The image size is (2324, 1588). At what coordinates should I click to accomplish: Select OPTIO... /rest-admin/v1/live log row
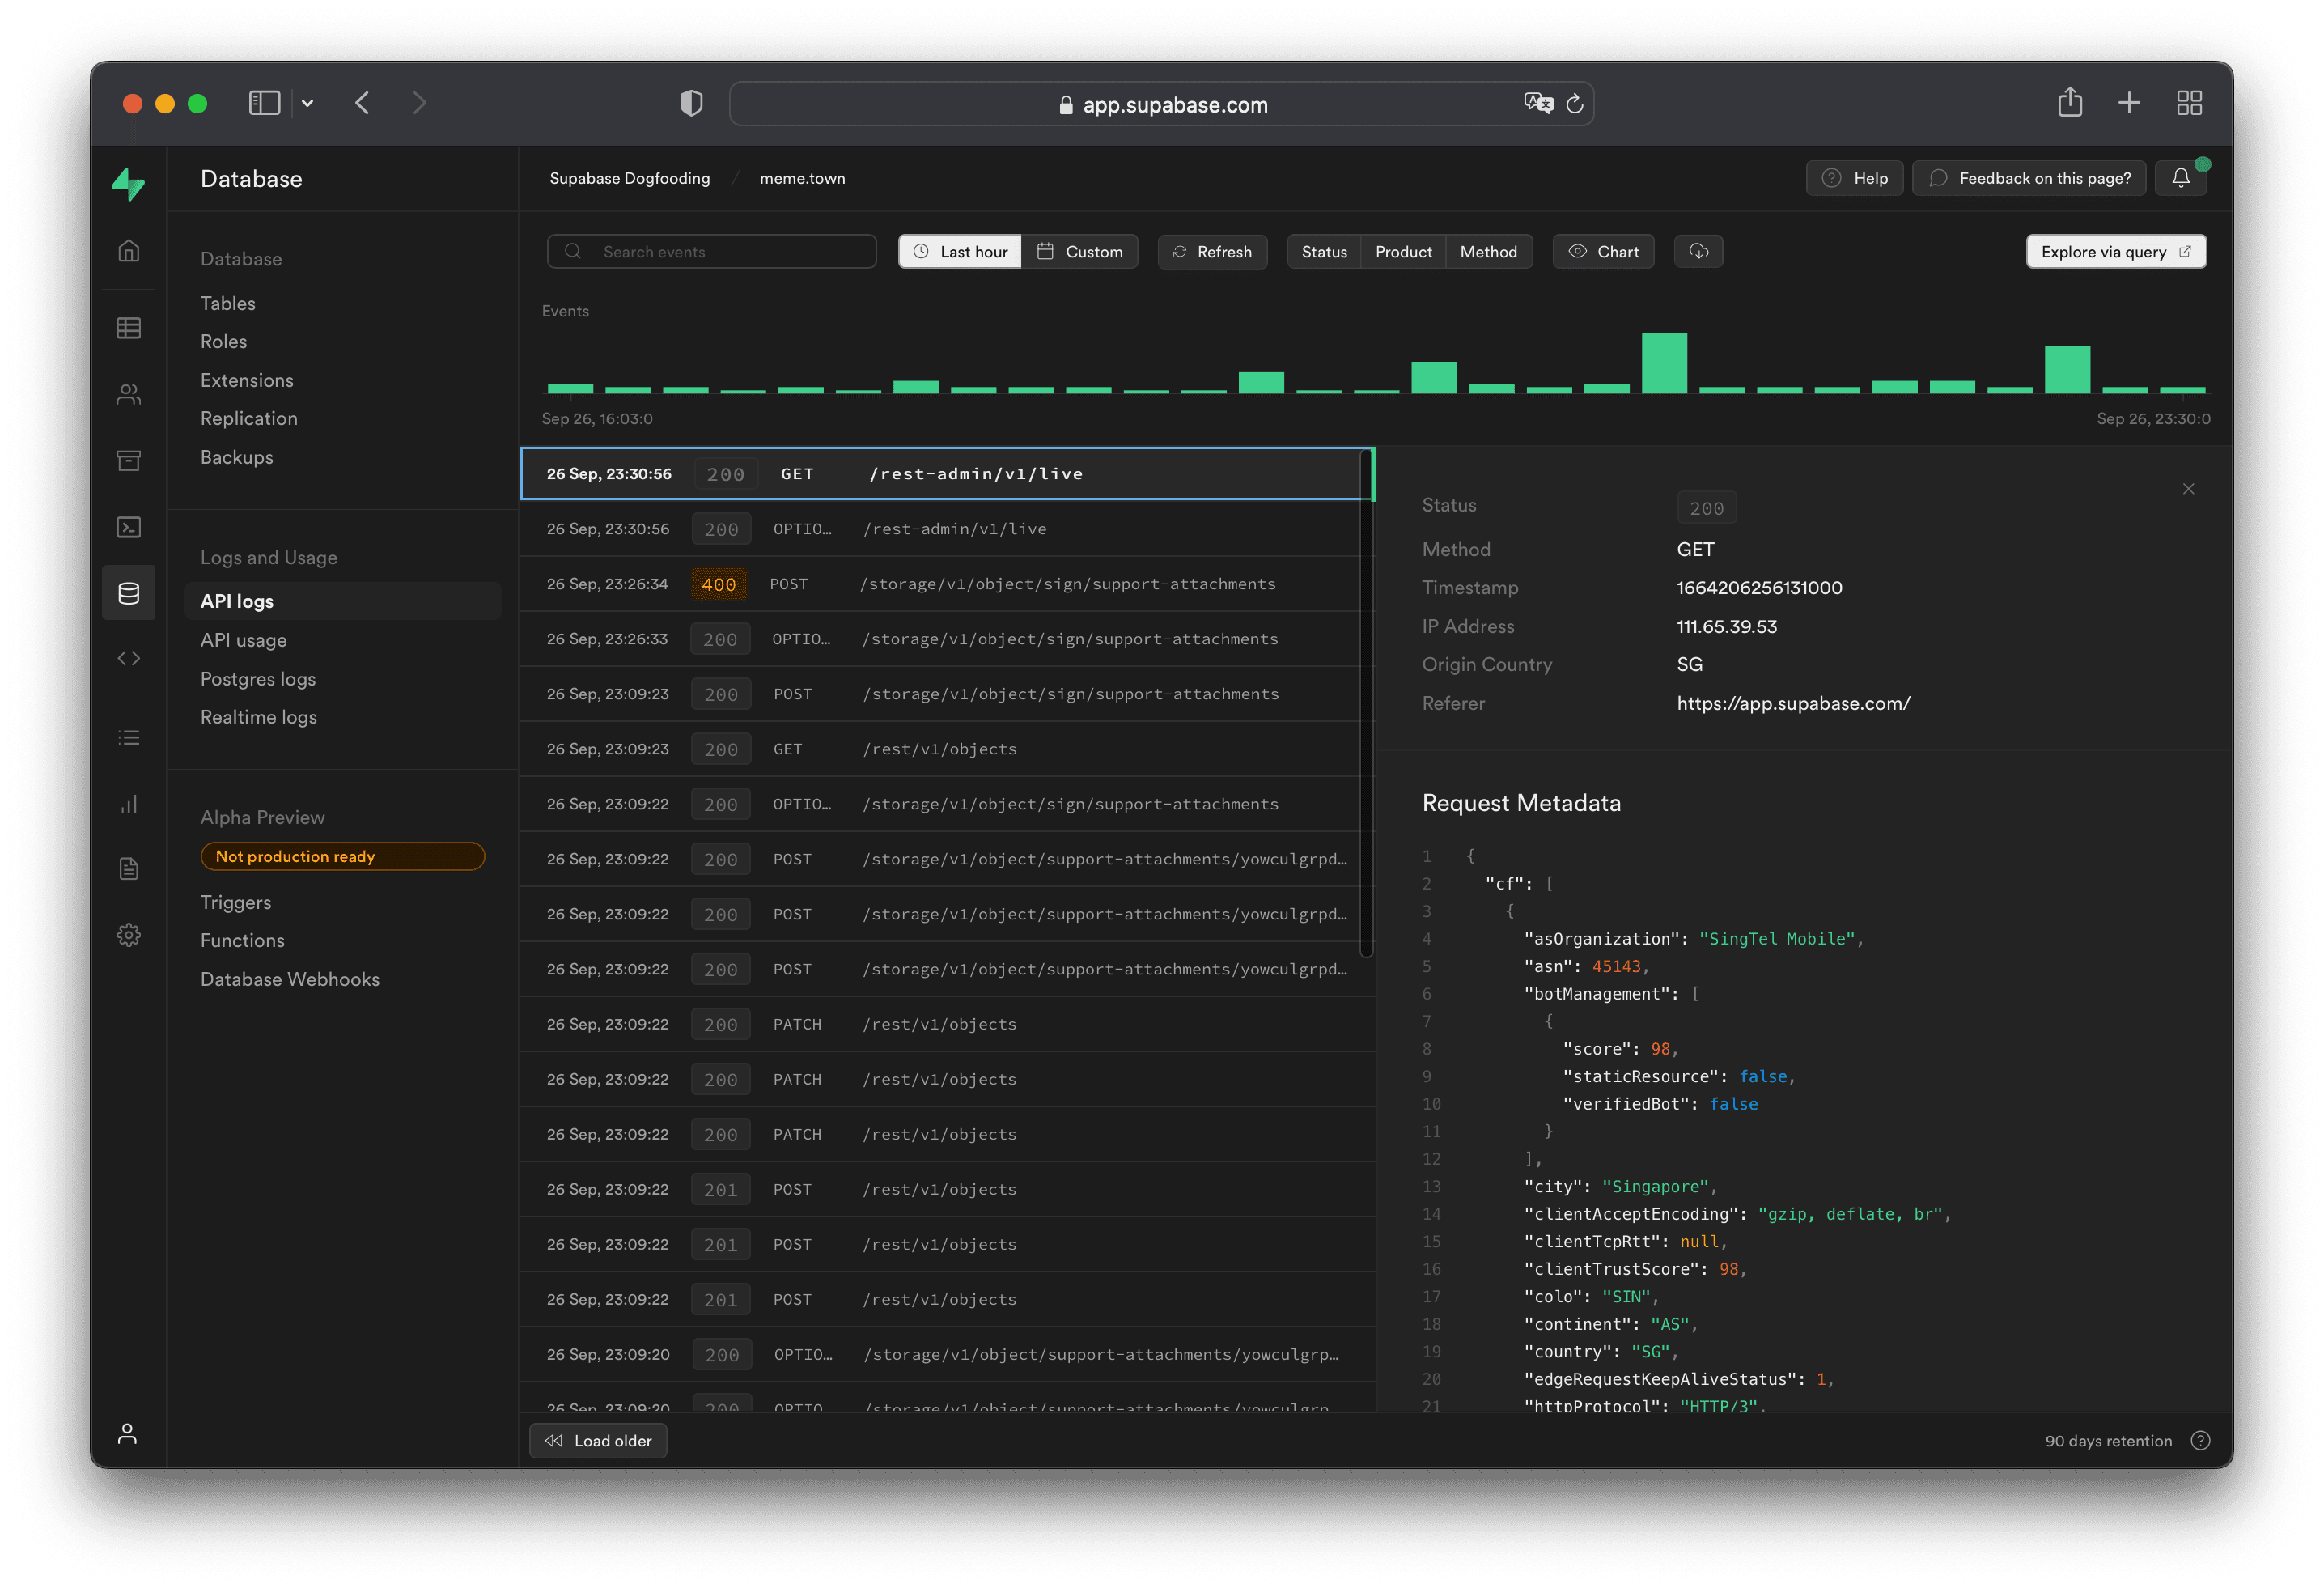947,529
